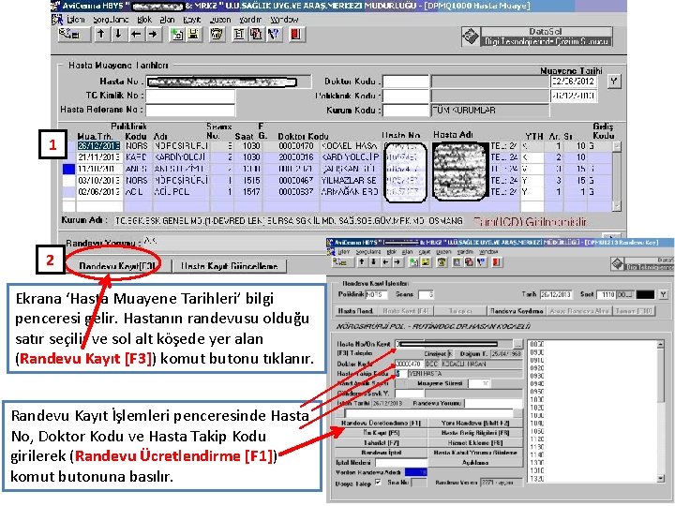This screenshot has width=675, height=506.
Task: Click green insert record icon in Hasta Muayene toolbar
Action: [177, 35]
